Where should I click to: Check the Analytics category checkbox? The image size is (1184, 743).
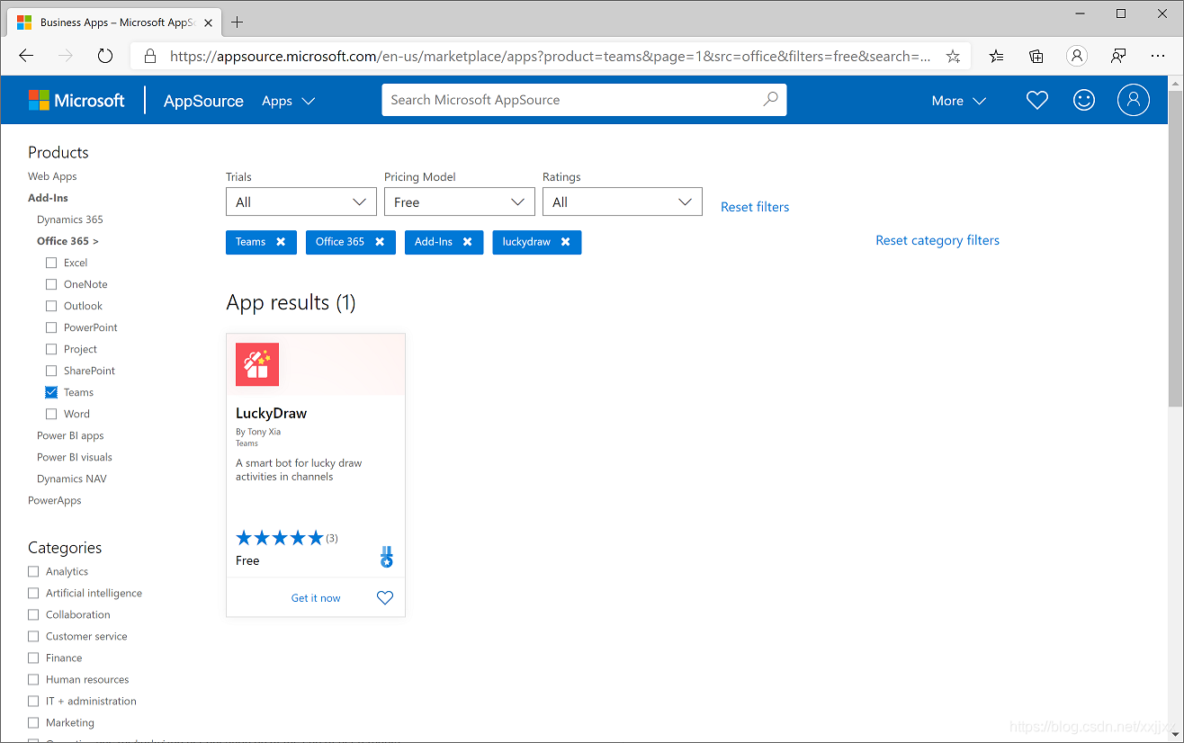33,571
